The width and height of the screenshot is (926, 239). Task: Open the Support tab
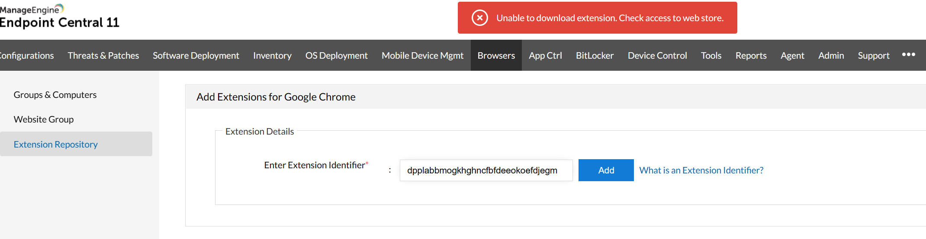coord(874,56)
